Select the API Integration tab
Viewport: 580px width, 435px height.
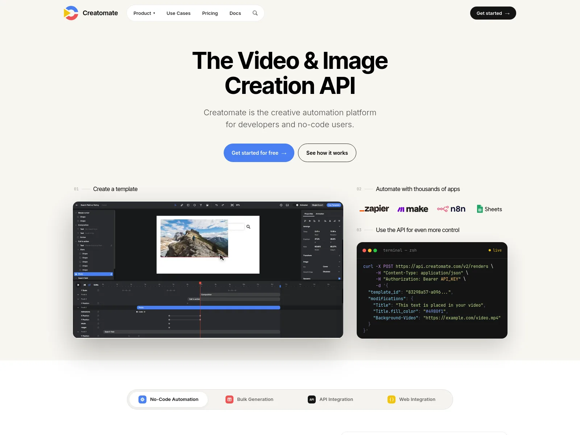click(330, 399)
